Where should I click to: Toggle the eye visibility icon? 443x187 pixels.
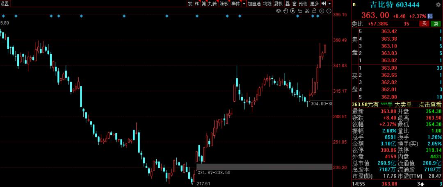click(x=278, y=11)
